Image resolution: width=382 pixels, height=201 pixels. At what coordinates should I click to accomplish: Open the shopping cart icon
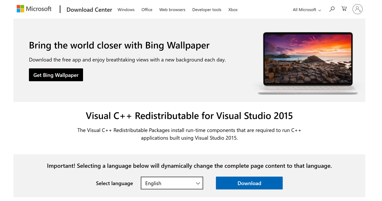[x=344, y=9]
